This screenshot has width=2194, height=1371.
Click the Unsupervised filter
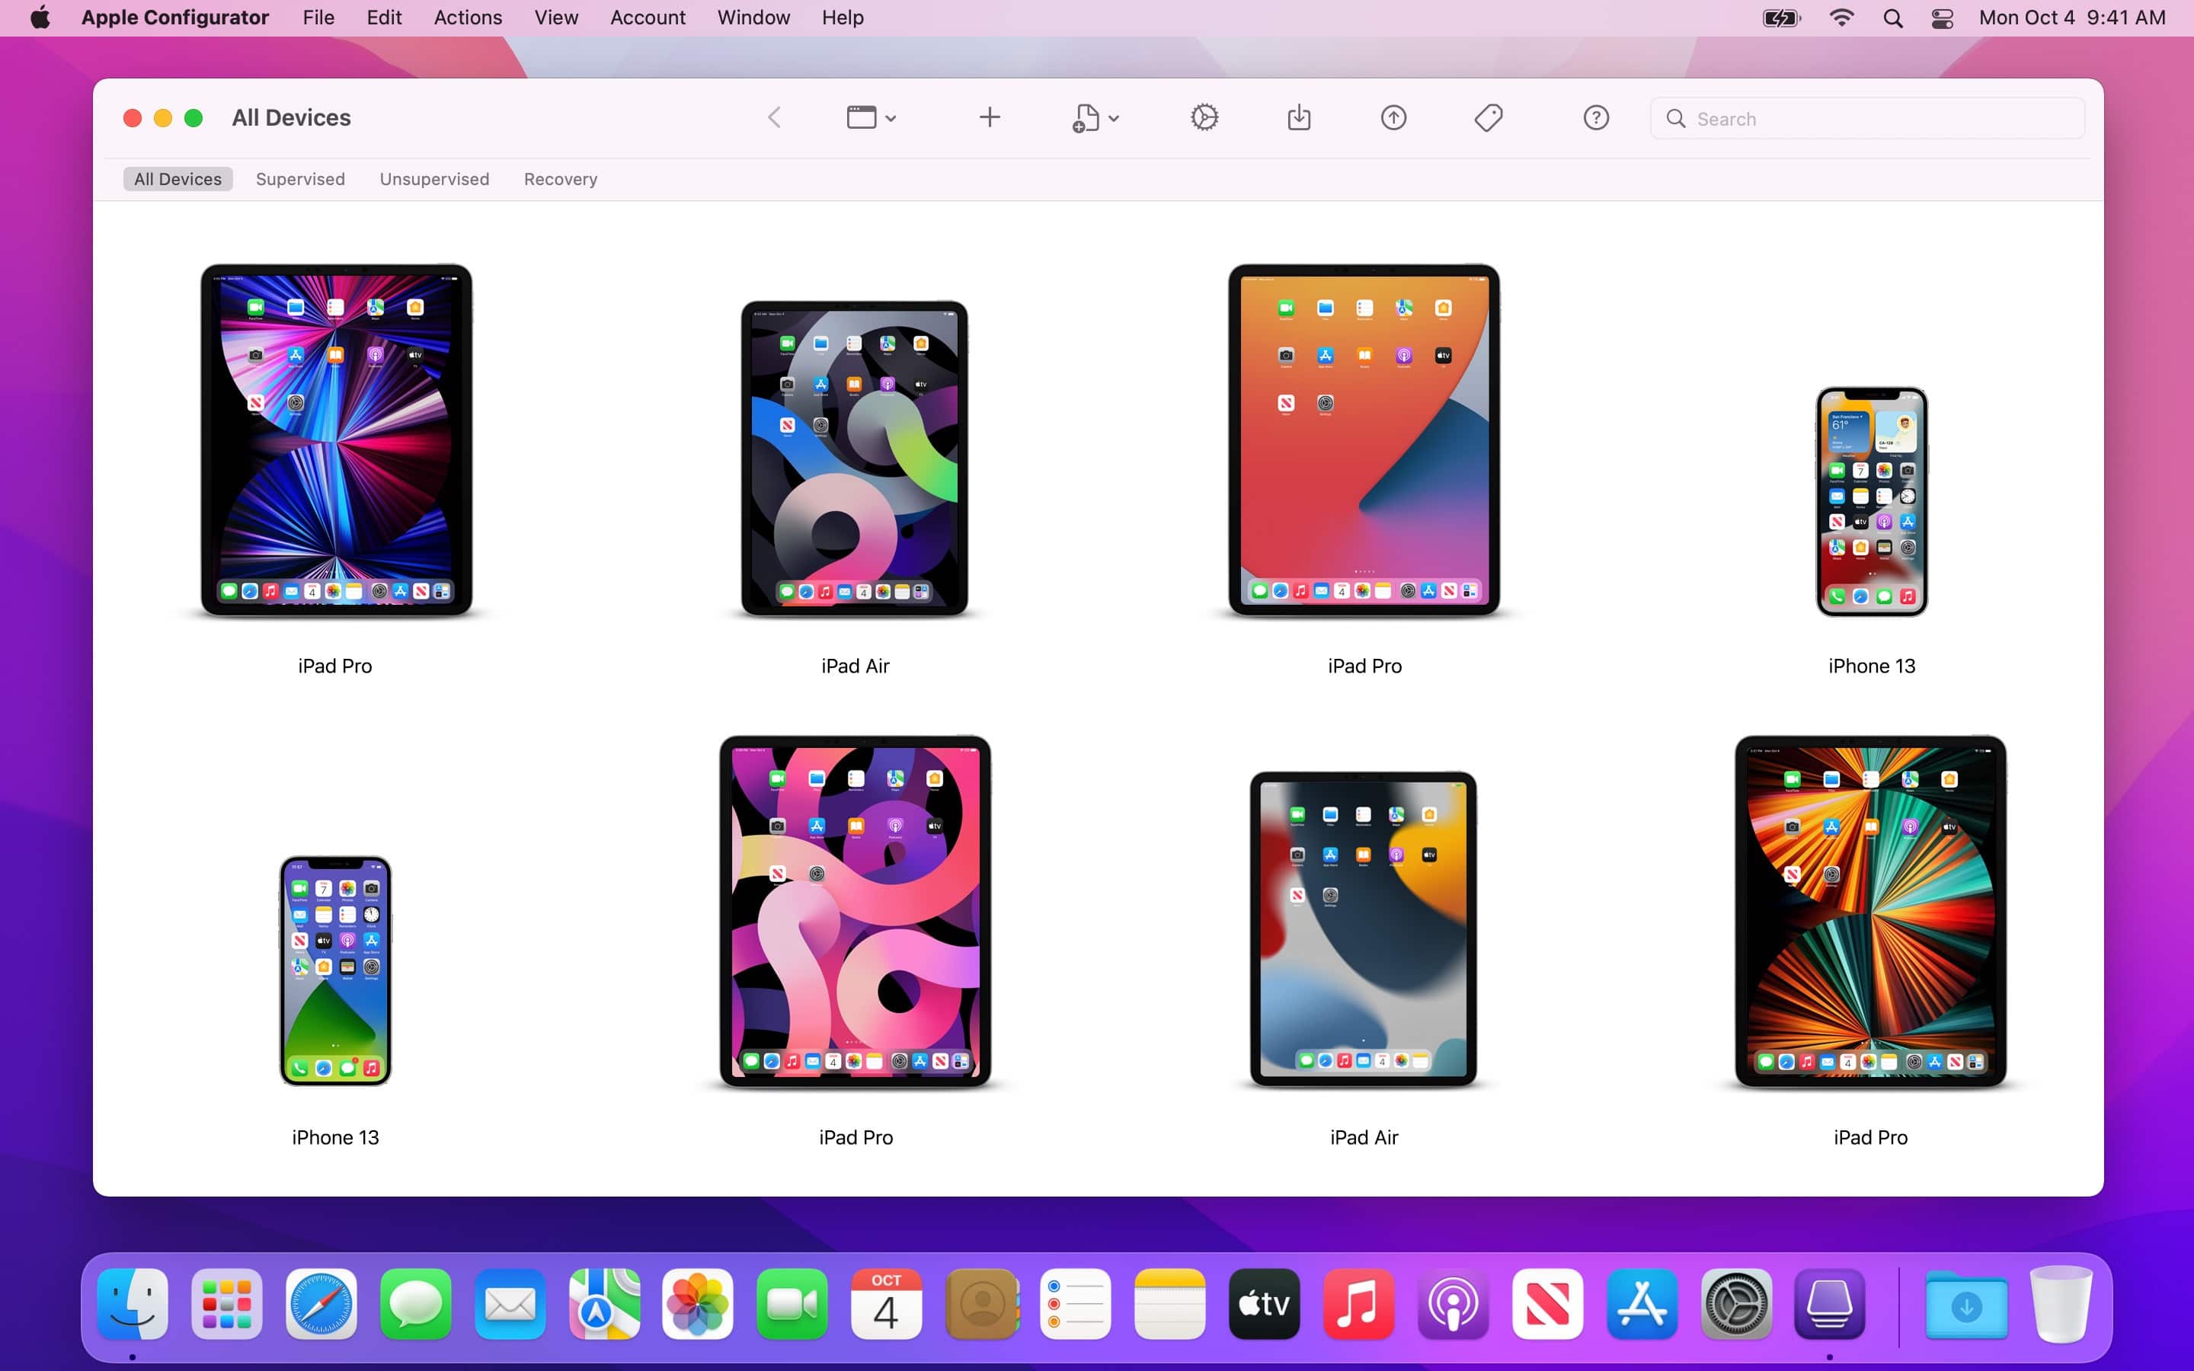point(434,179)
